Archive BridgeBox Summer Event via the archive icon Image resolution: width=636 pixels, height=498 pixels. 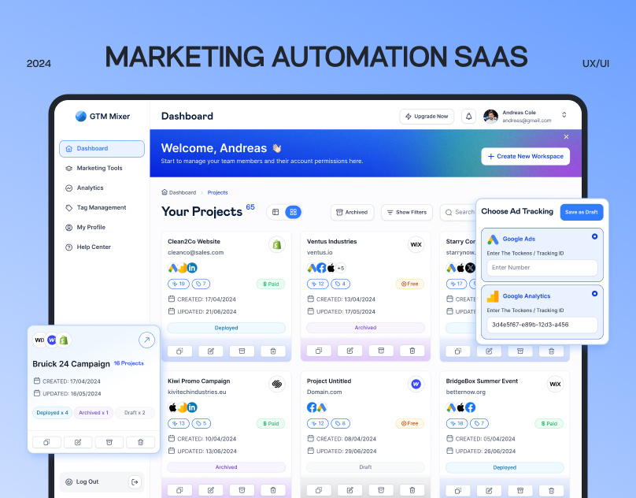click(x=520, y=489)
